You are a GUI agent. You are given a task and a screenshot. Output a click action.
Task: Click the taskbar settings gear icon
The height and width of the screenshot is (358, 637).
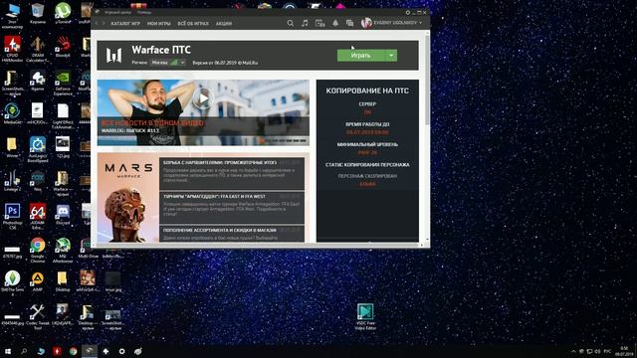pos(121,351)
